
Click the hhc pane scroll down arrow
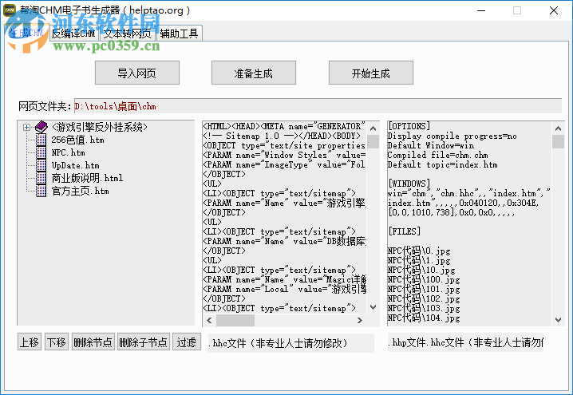pyautogui.click(x=373, y=307)
